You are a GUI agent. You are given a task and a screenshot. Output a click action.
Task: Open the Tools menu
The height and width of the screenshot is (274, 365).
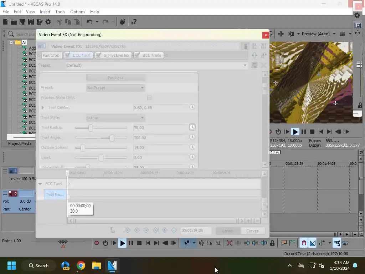[60, 12]
